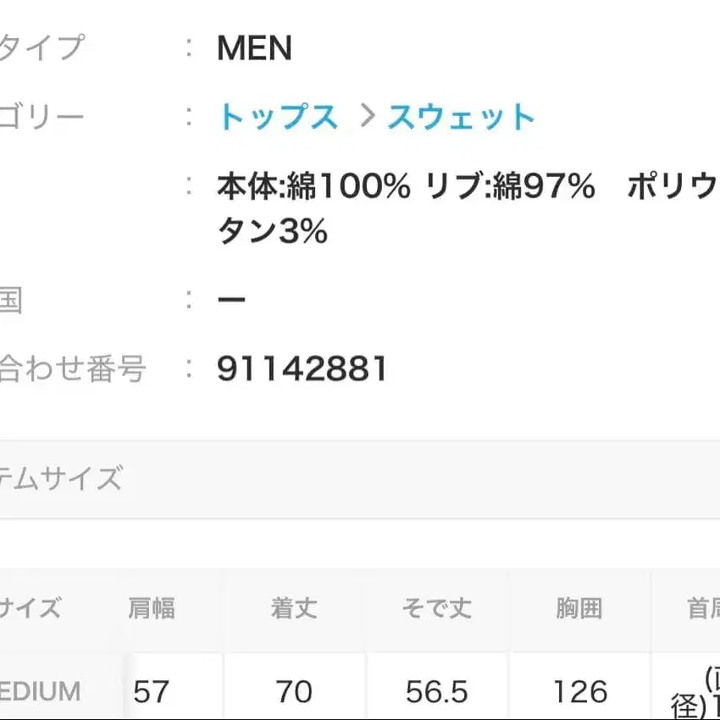Select the inquiry number 91142881
This screenshot has height=720, width=720.
point(302,368)
